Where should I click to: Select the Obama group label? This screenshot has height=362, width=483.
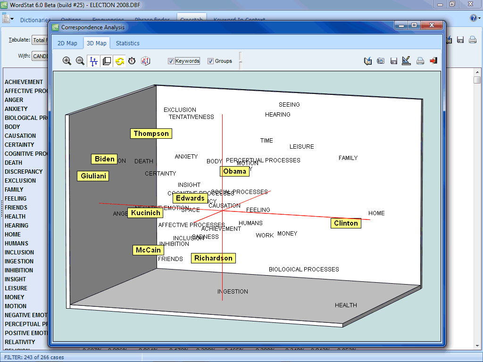(234, 171)
